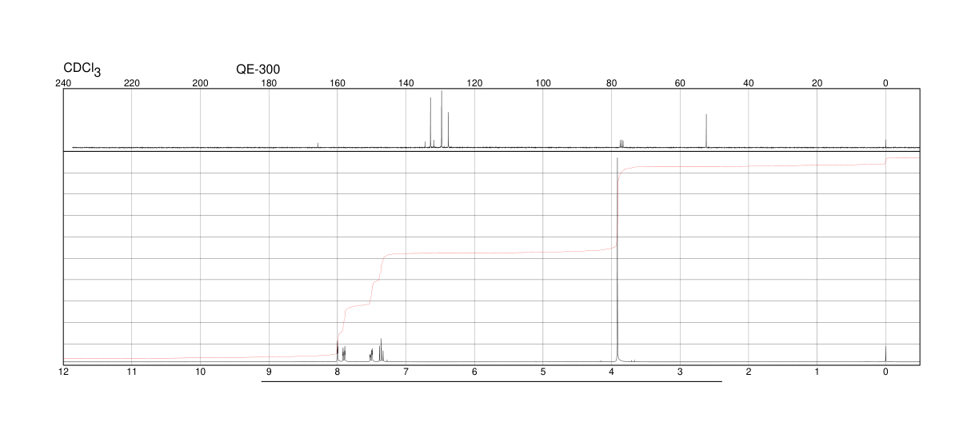
Task: Click the 80 ppm carbon axis label
Action: 612,83
